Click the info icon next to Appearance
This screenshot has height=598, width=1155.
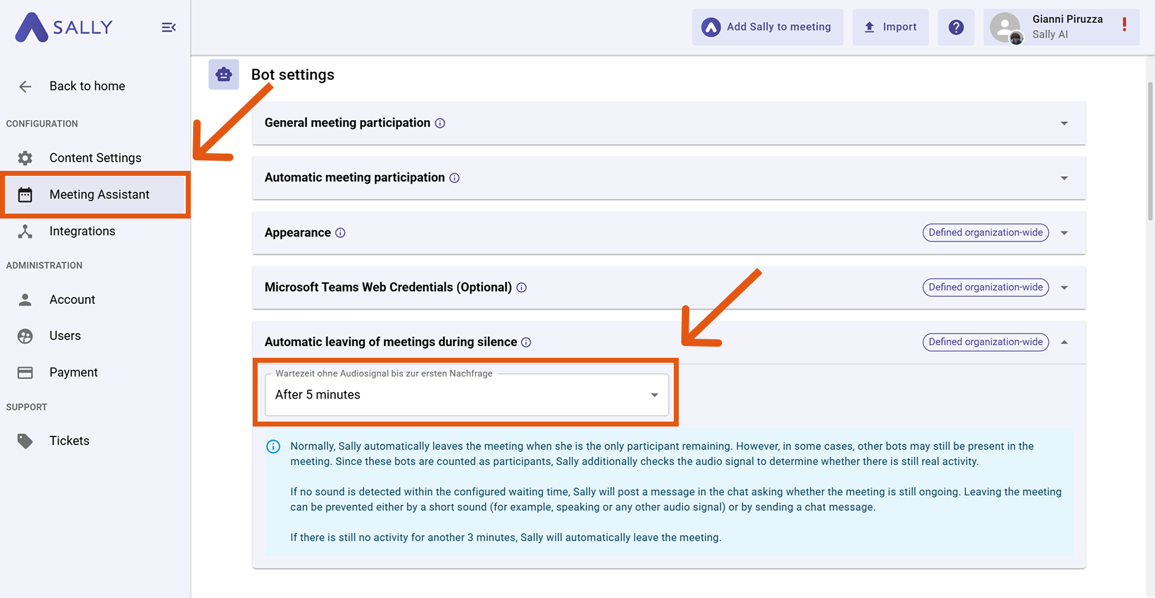(x=340, y=233)
